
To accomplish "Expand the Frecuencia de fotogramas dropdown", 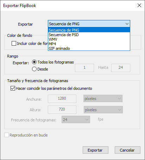I will pos(76,120).
